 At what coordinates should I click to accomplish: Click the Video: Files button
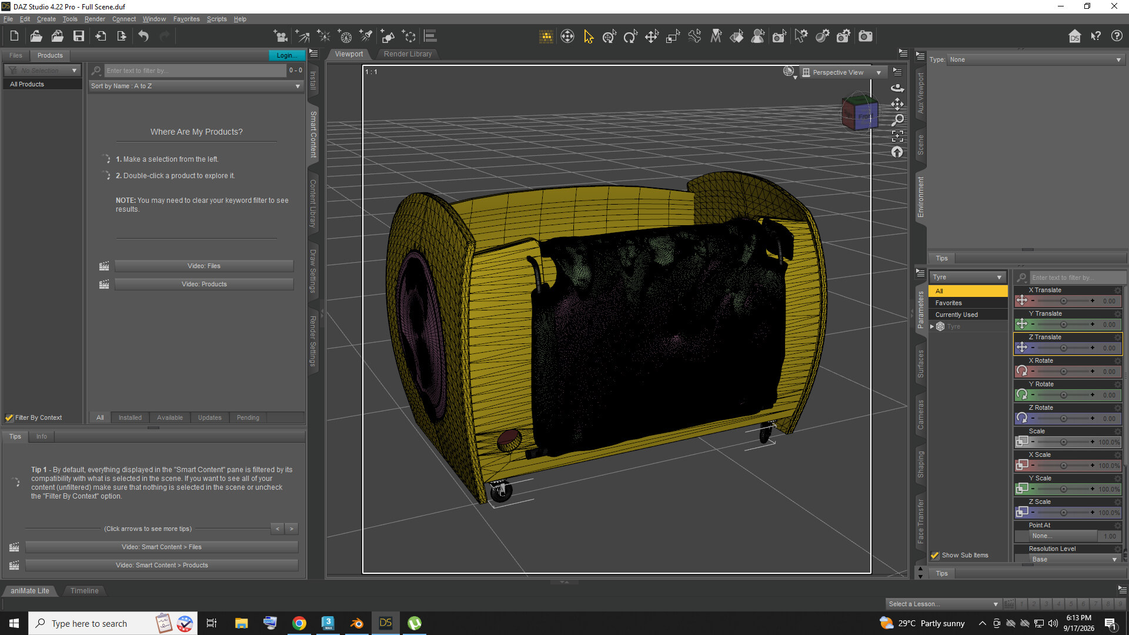point(204,266)
